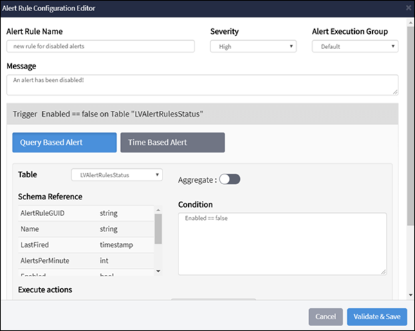Click inside the Message text area

point(201,84)
